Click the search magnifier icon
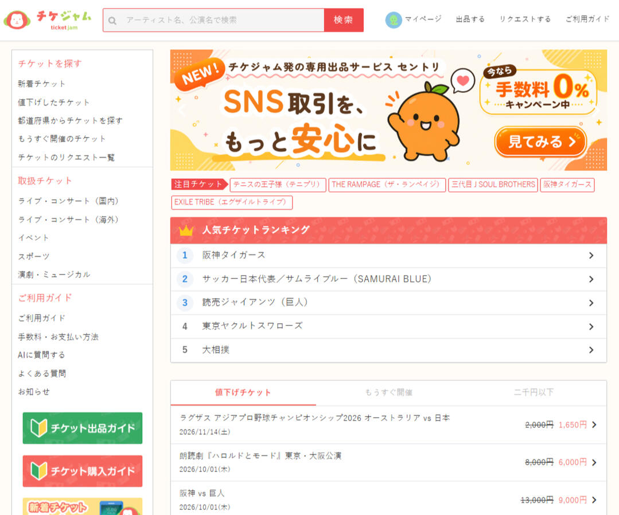The width and height of the screenshot is (619, 515). tap(112, 21)
